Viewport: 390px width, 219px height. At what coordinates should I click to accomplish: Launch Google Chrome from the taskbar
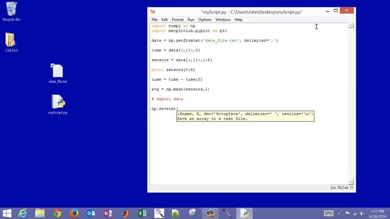tap(57, 214)
